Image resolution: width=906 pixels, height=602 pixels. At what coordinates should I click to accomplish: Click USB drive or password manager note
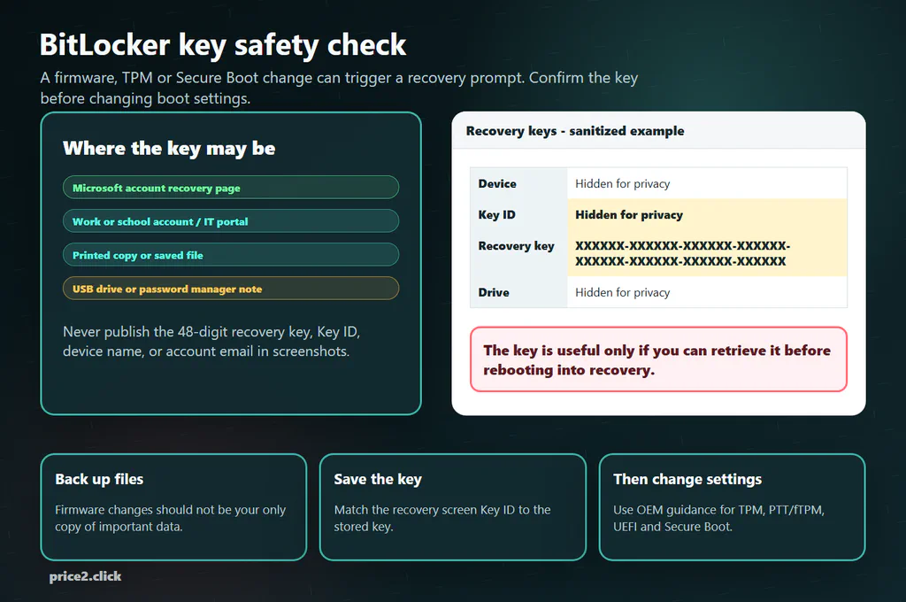[231, 288]
